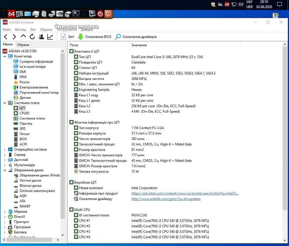
Task: Click the AIDA64 tray icon
Action: [x=227, y=4]
